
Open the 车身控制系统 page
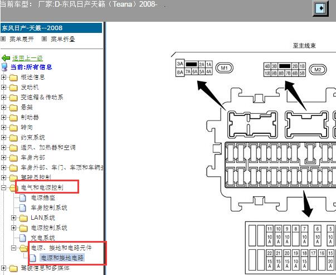[49, 208]
